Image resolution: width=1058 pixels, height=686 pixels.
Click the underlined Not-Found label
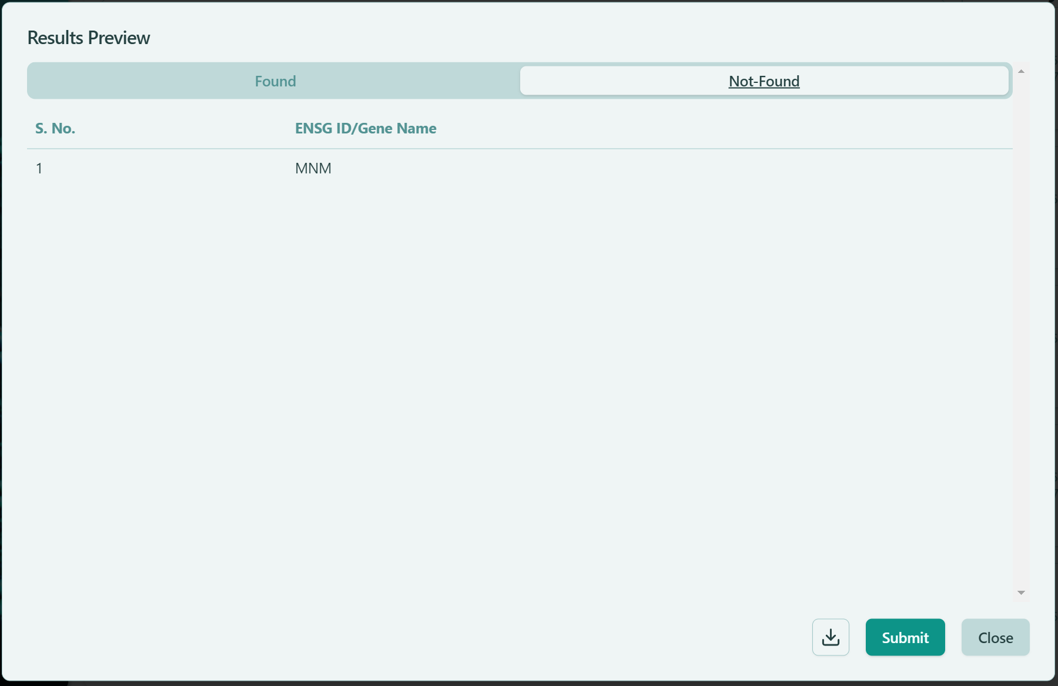[764, 81]
